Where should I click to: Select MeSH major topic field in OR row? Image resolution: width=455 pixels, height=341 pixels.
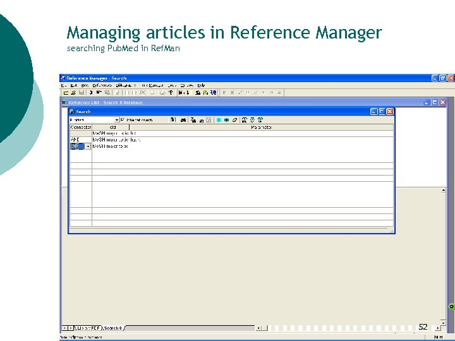click(x=110, y=147)
